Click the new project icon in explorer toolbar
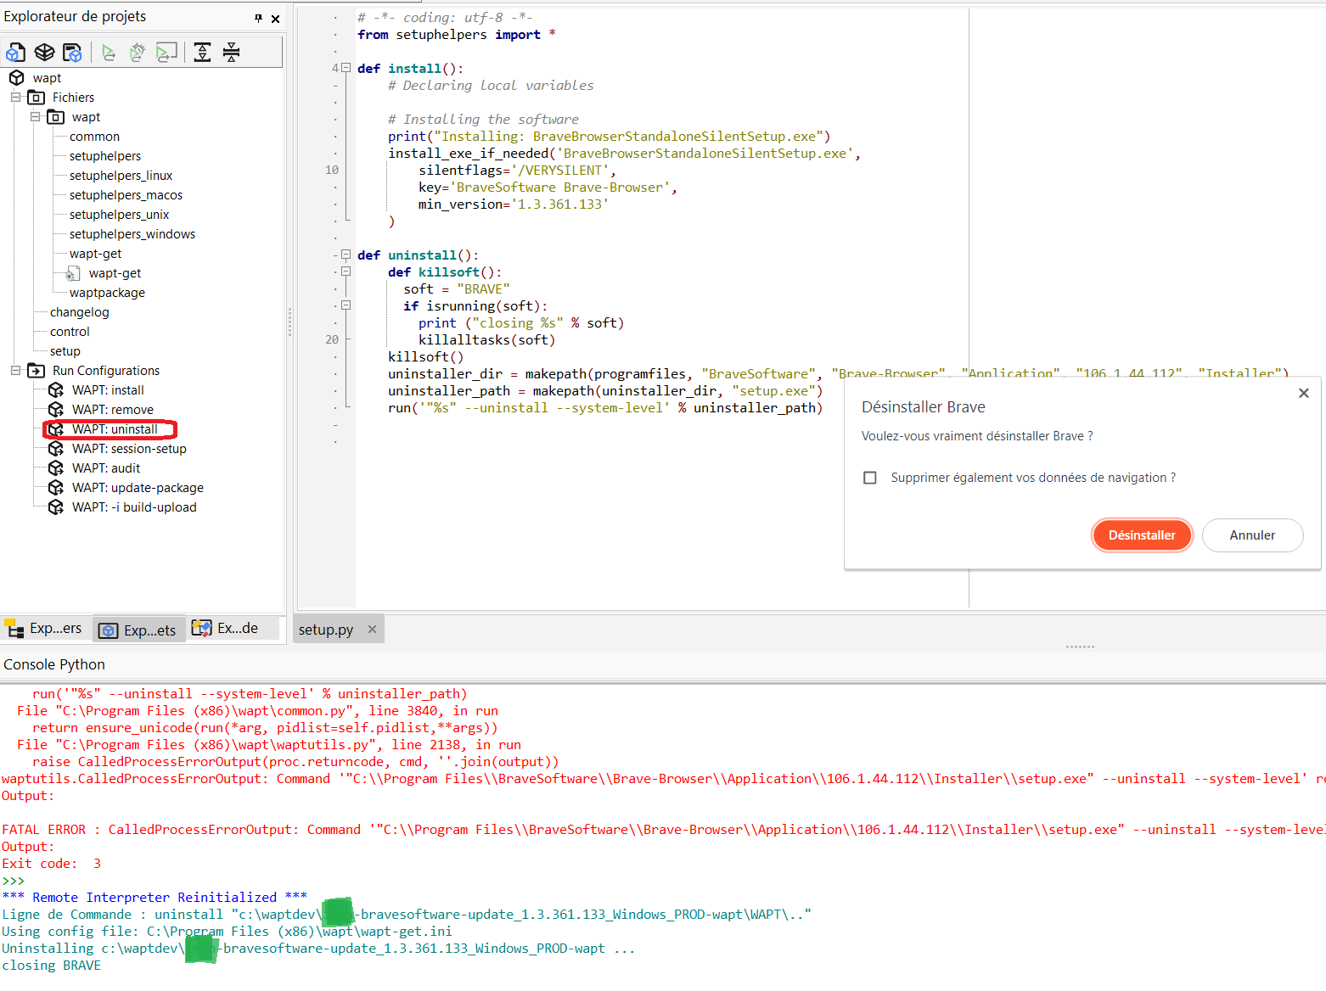Screen dimensions: 1326x991 [x=15, y=53]
